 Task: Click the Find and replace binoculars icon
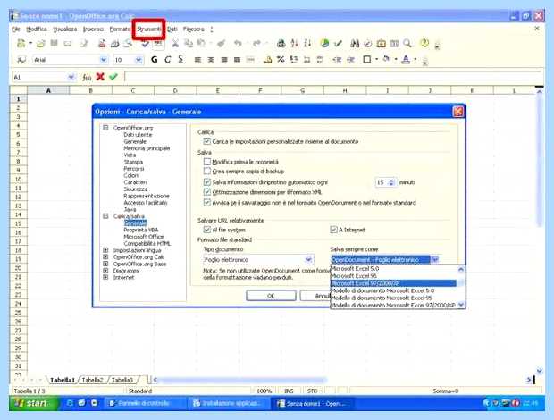355,44
